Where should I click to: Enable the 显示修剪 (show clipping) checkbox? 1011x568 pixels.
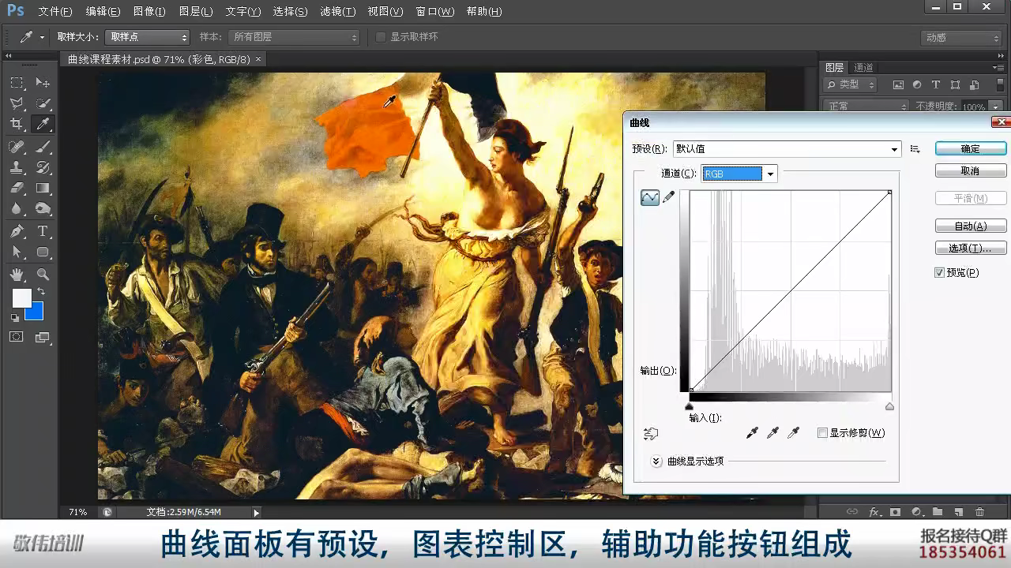tap(822, 433)
